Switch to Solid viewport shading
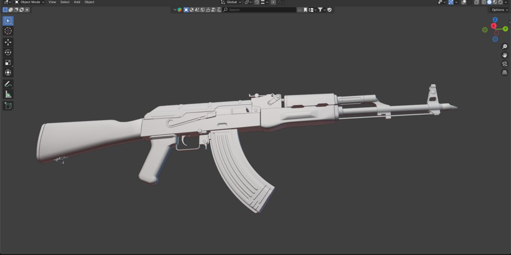Screen dimensions: 511x255 489,2
